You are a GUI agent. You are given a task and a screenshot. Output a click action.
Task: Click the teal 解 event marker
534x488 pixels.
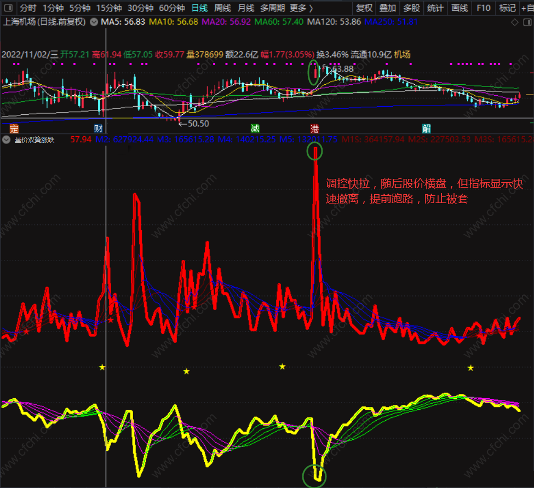coord(427,128)
